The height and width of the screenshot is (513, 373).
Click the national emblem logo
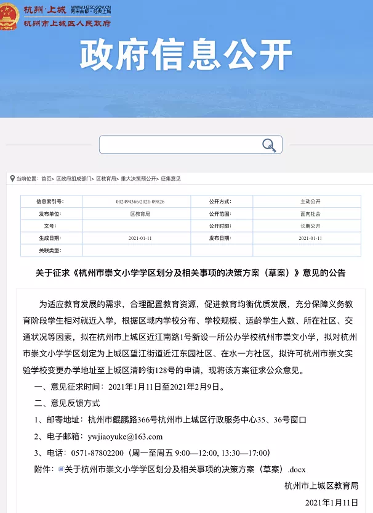9,16
